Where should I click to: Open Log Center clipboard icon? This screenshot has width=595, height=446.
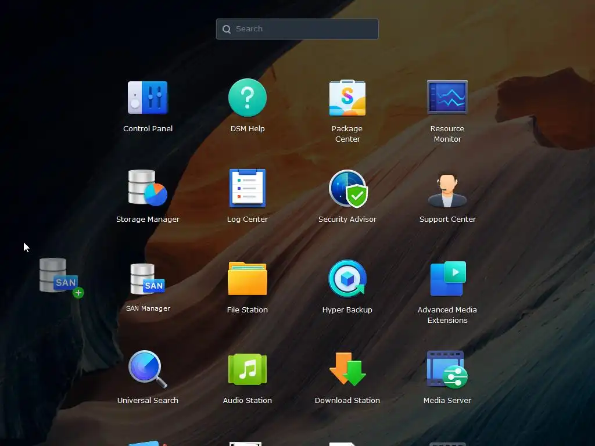point(248,188)
